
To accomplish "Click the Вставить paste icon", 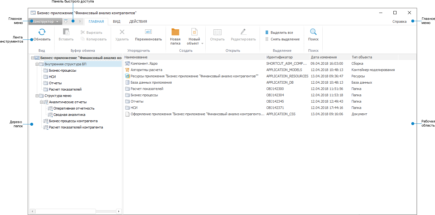I will click(x=66, y=32).
